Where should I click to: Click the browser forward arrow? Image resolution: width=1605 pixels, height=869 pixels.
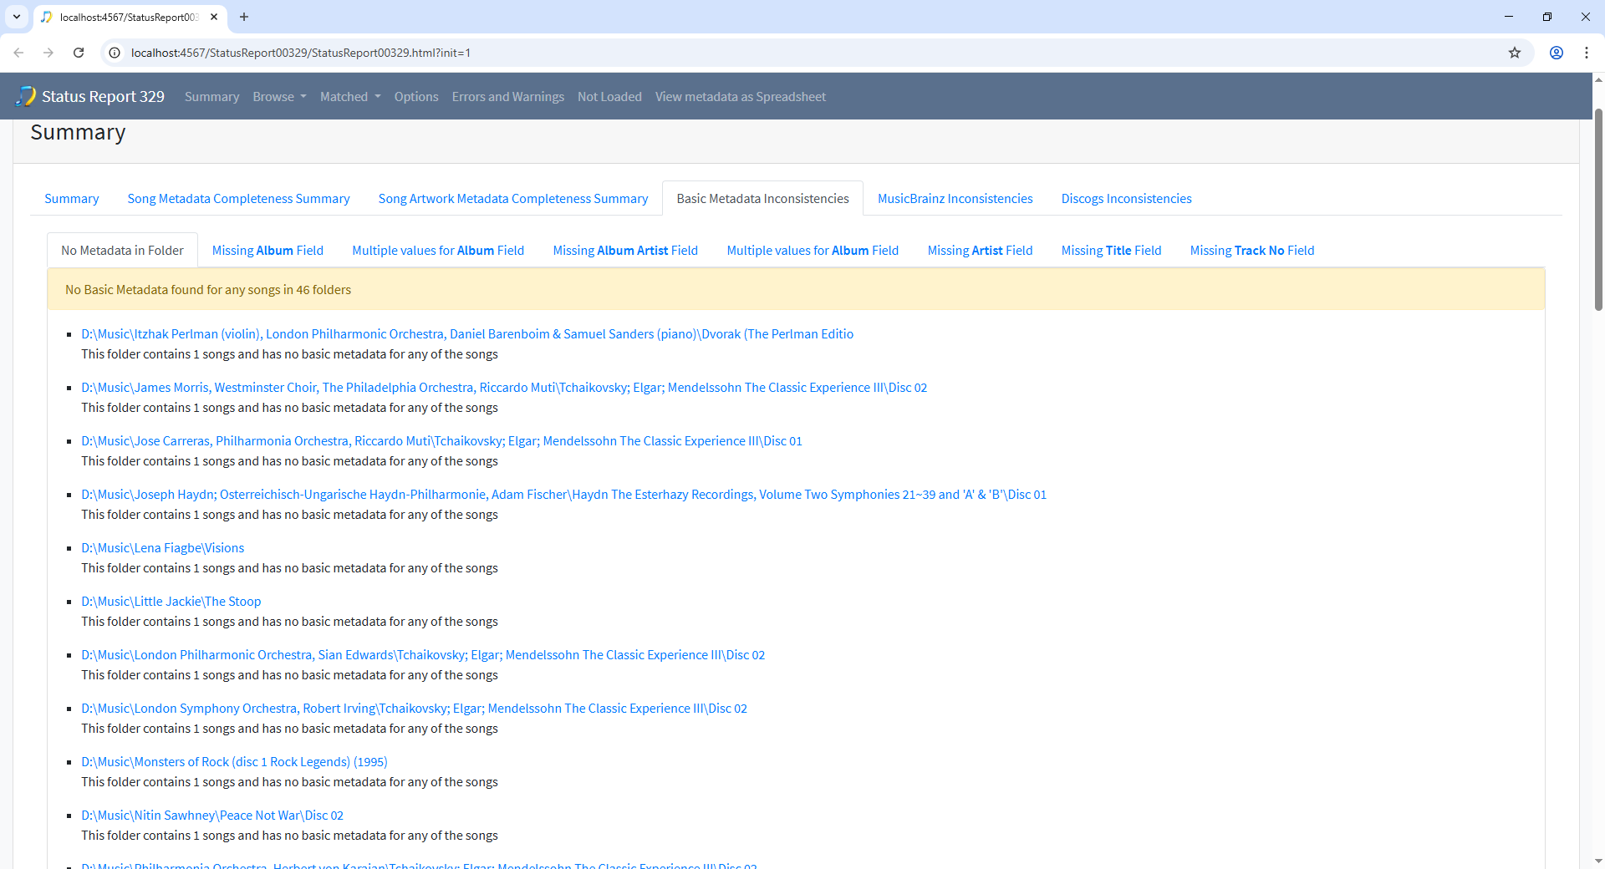coord(48,53)
